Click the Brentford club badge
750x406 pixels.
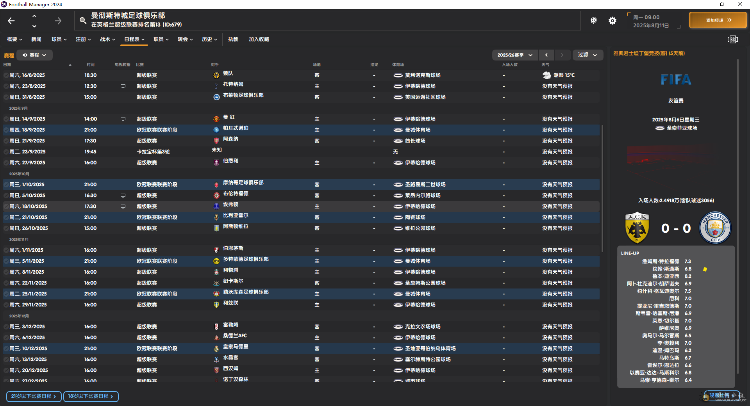click(x=216, y=196)
